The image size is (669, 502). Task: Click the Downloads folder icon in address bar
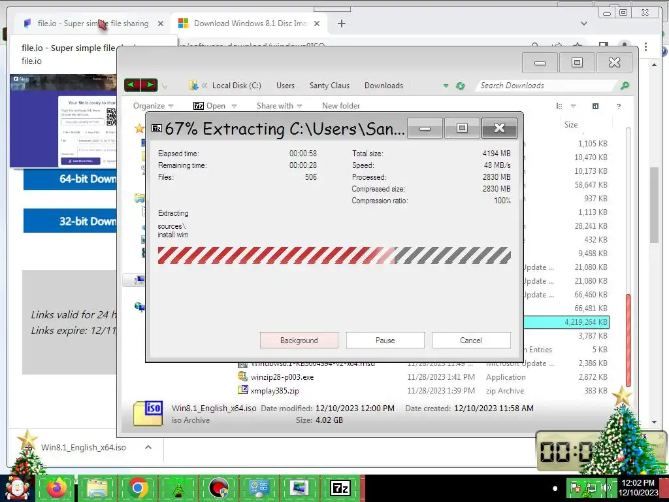click(x=193, y=86)
